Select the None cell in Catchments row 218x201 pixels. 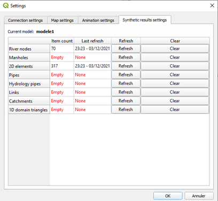point(92,101)
